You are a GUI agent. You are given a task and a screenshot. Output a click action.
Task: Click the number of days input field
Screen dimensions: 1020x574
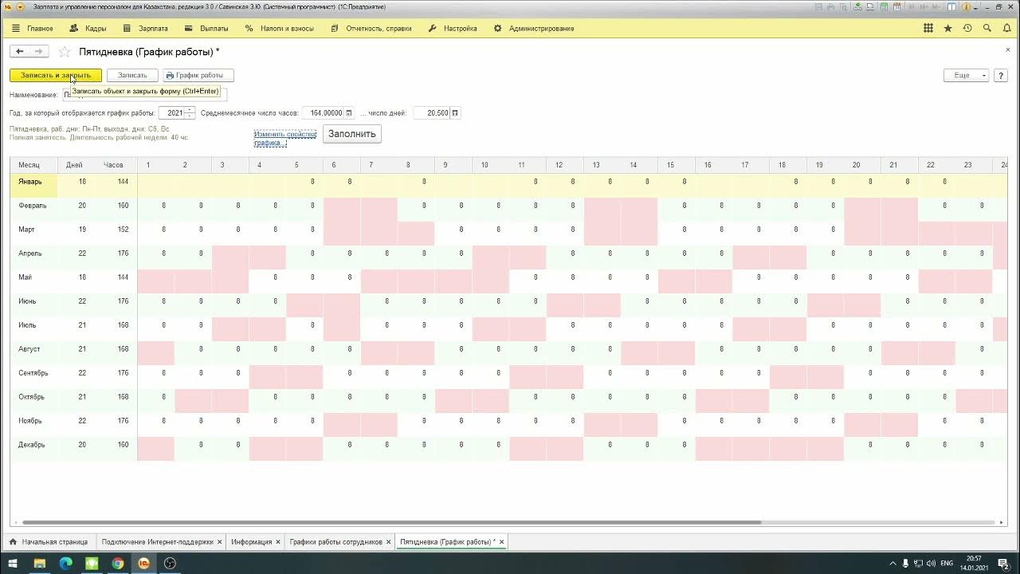tap(432, 113)
